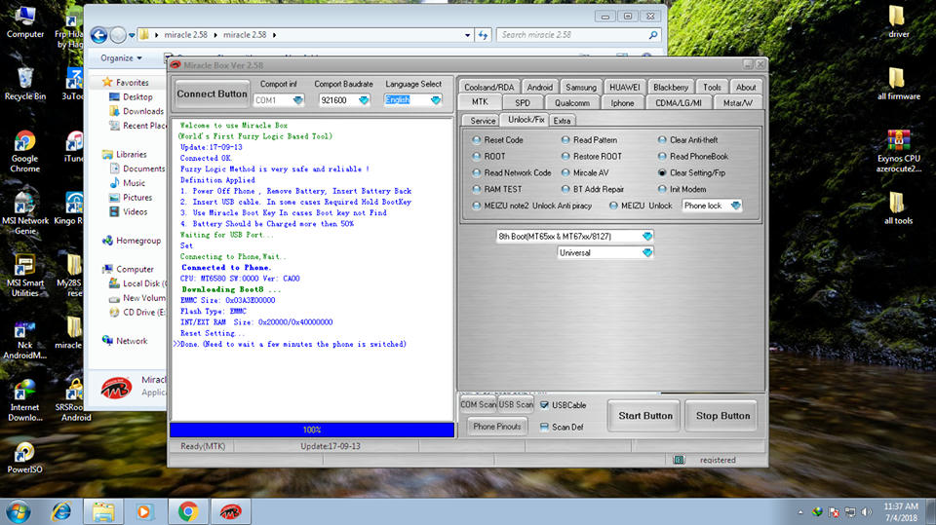Toggle the Scan Def checkbox
The height and width of the screenshot is (525, 936).
click(544, 428)
